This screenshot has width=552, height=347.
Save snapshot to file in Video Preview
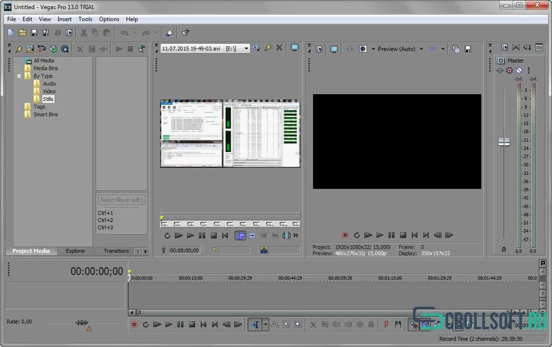(x=468, y=49)
